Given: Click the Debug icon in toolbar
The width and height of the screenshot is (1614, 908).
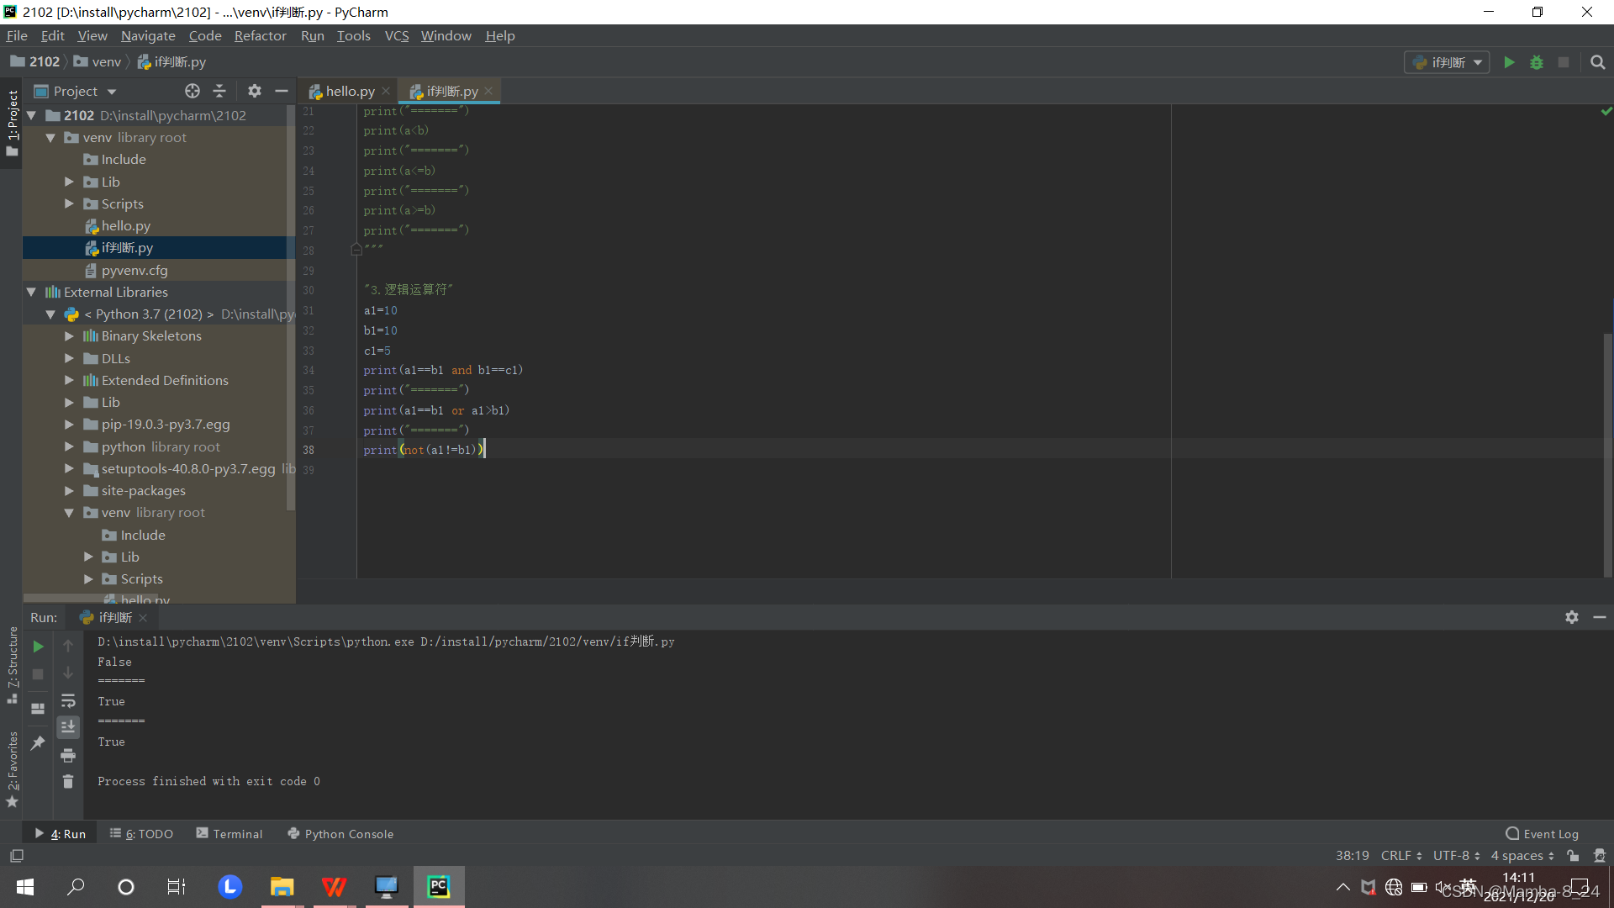Looking at the screenshot, I should pos(1537,62).
